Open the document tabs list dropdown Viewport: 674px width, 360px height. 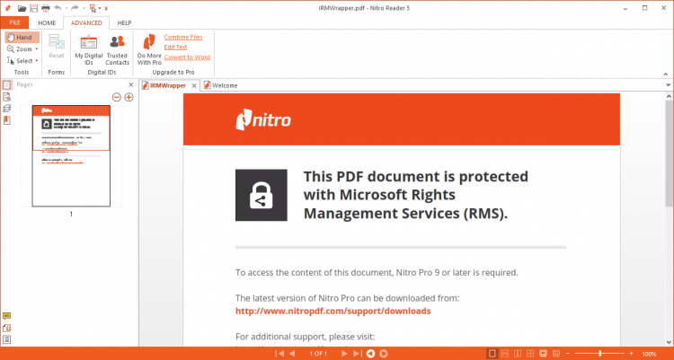pos(668,85)
